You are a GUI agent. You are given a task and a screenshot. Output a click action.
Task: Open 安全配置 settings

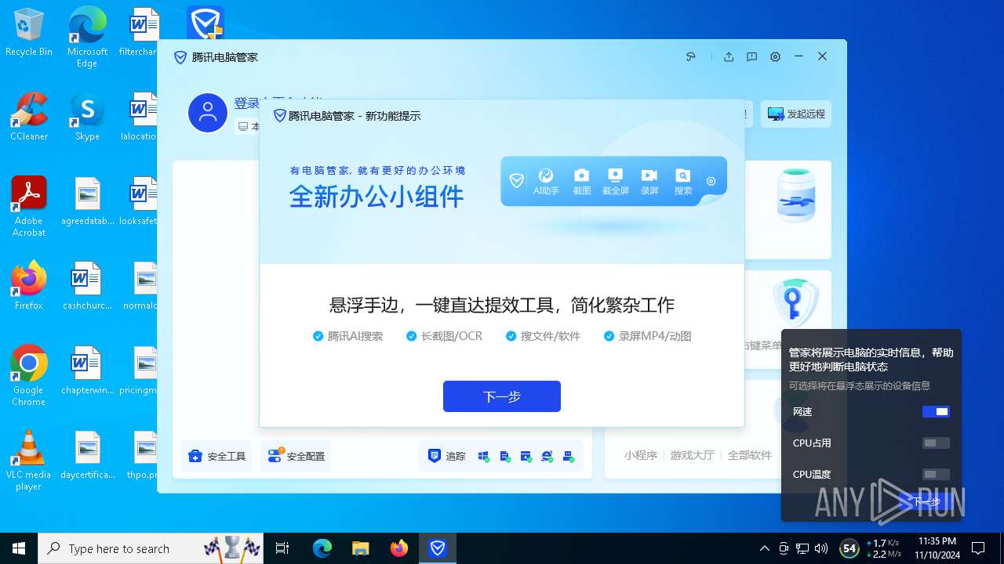pyautogui.click(x=296, y=456)
